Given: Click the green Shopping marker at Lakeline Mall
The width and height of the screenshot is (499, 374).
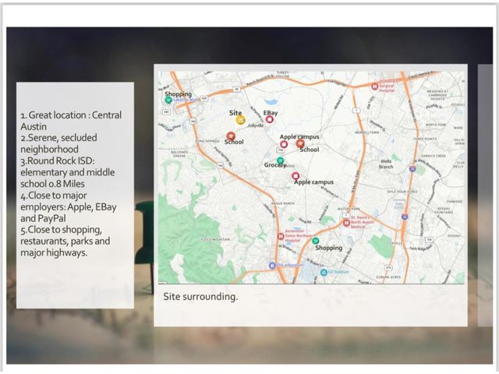Looking at the screenshot, I should [x=168, y=100].
